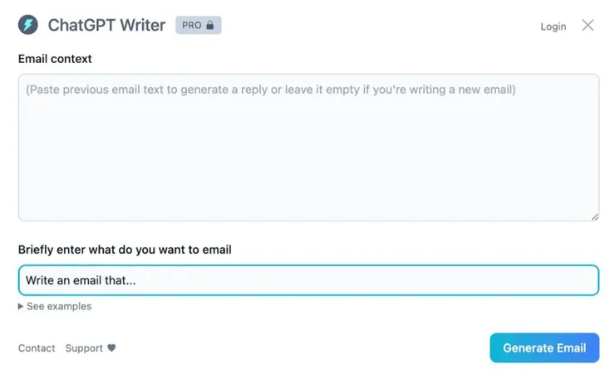Screen dimensions: 615x374
Task: Click the 'Paste previous email text' placeholder
Action: (x=270, y=90)
